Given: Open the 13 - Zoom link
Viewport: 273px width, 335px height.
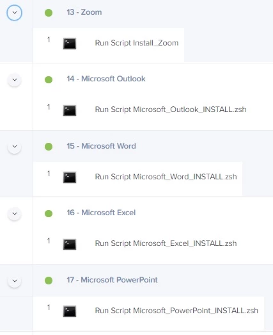Looking at the screenshot, I should tap(84, 12).
